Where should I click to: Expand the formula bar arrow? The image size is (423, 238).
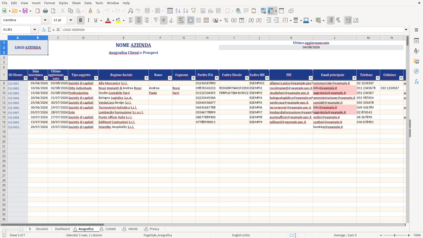[406, 30]
